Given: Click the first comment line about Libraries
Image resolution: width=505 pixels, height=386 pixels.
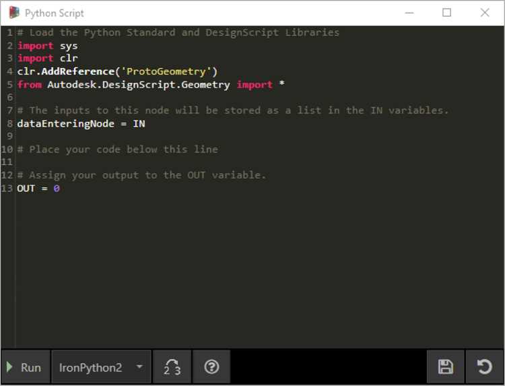Looking at the screenshot, I should coord(178,32).
